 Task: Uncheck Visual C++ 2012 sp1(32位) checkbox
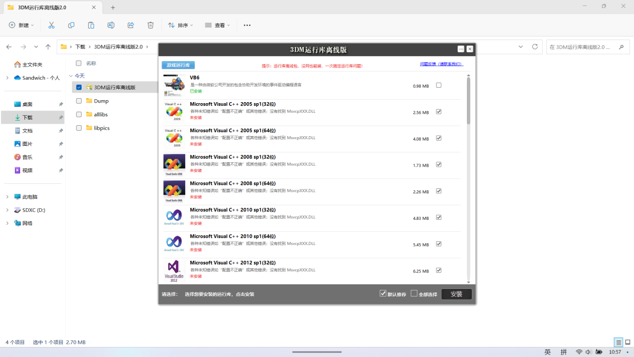(439, 270)
